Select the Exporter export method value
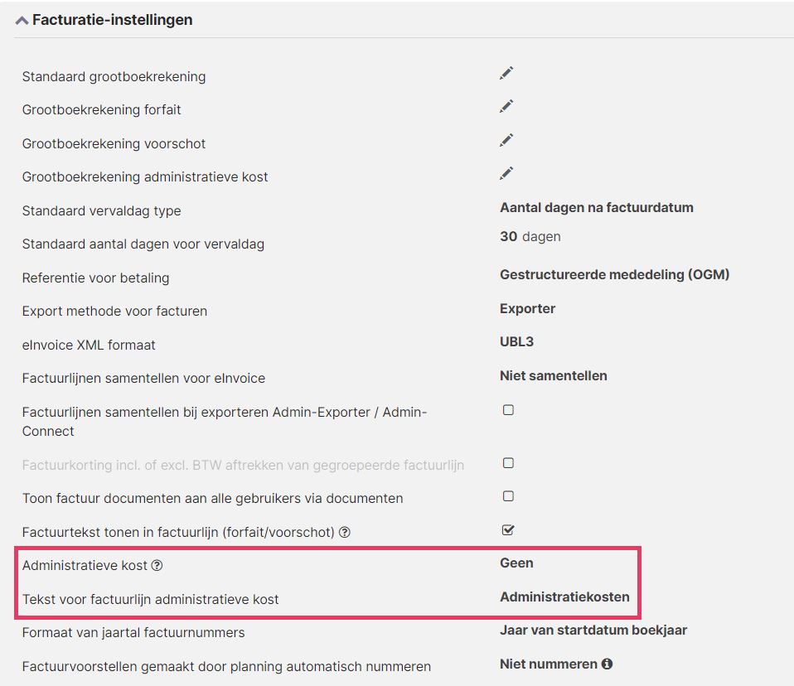Screen dimensions: 794x686 tap(527, 309)
